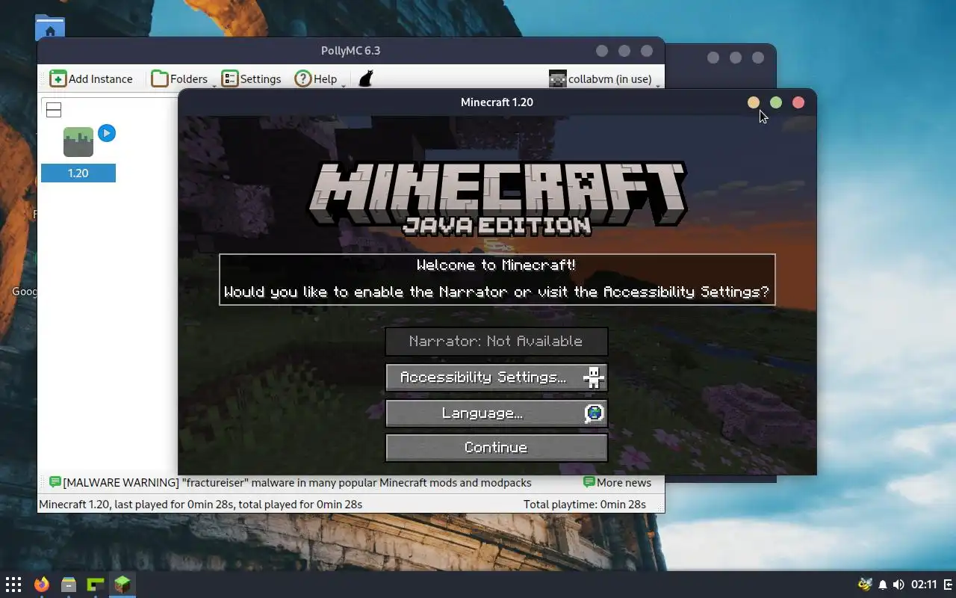Open the application launcher grid in taskbar
The image size is (956, 598).
coord(13,584)
